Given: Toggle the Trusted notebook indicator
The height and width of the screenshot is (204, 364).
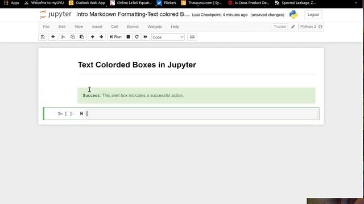Looking at the screenshot, I should coord(280,27).
